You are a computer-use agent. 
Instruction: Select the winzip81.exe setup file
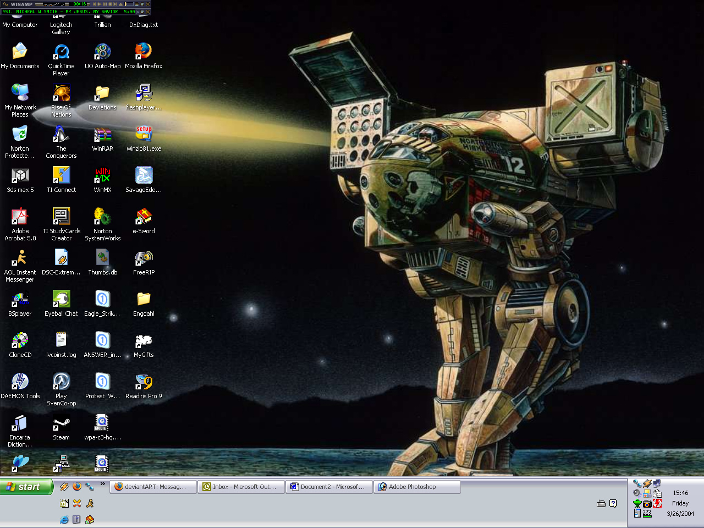(x=144, y=139)
